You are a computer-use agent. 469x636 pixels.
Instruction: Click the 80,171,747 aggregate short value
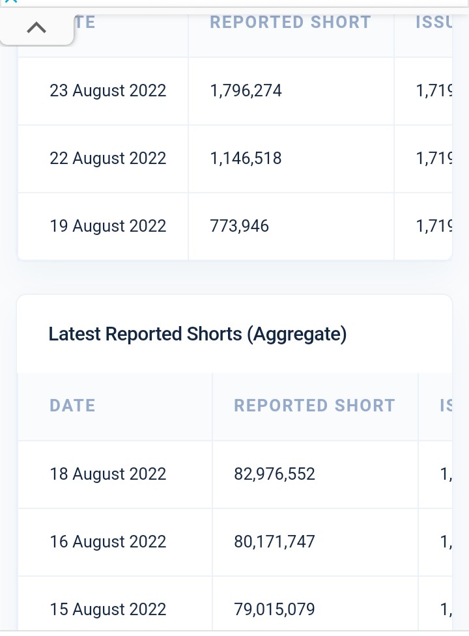tap(275, 542)
